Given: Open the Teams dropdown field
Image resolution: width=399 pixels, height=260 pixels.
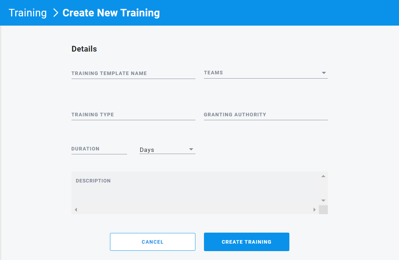Looking at the screenshot, I should point(266,73).
